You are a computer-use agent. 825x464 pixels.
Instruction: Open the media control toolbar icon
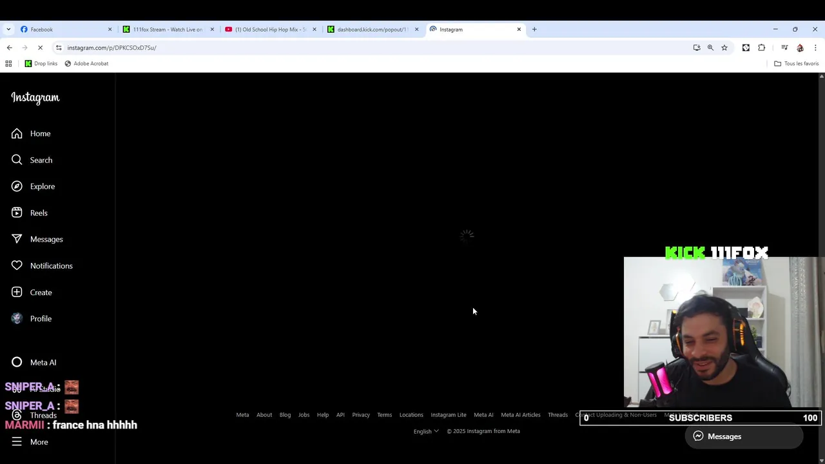[x=784, y=48]
